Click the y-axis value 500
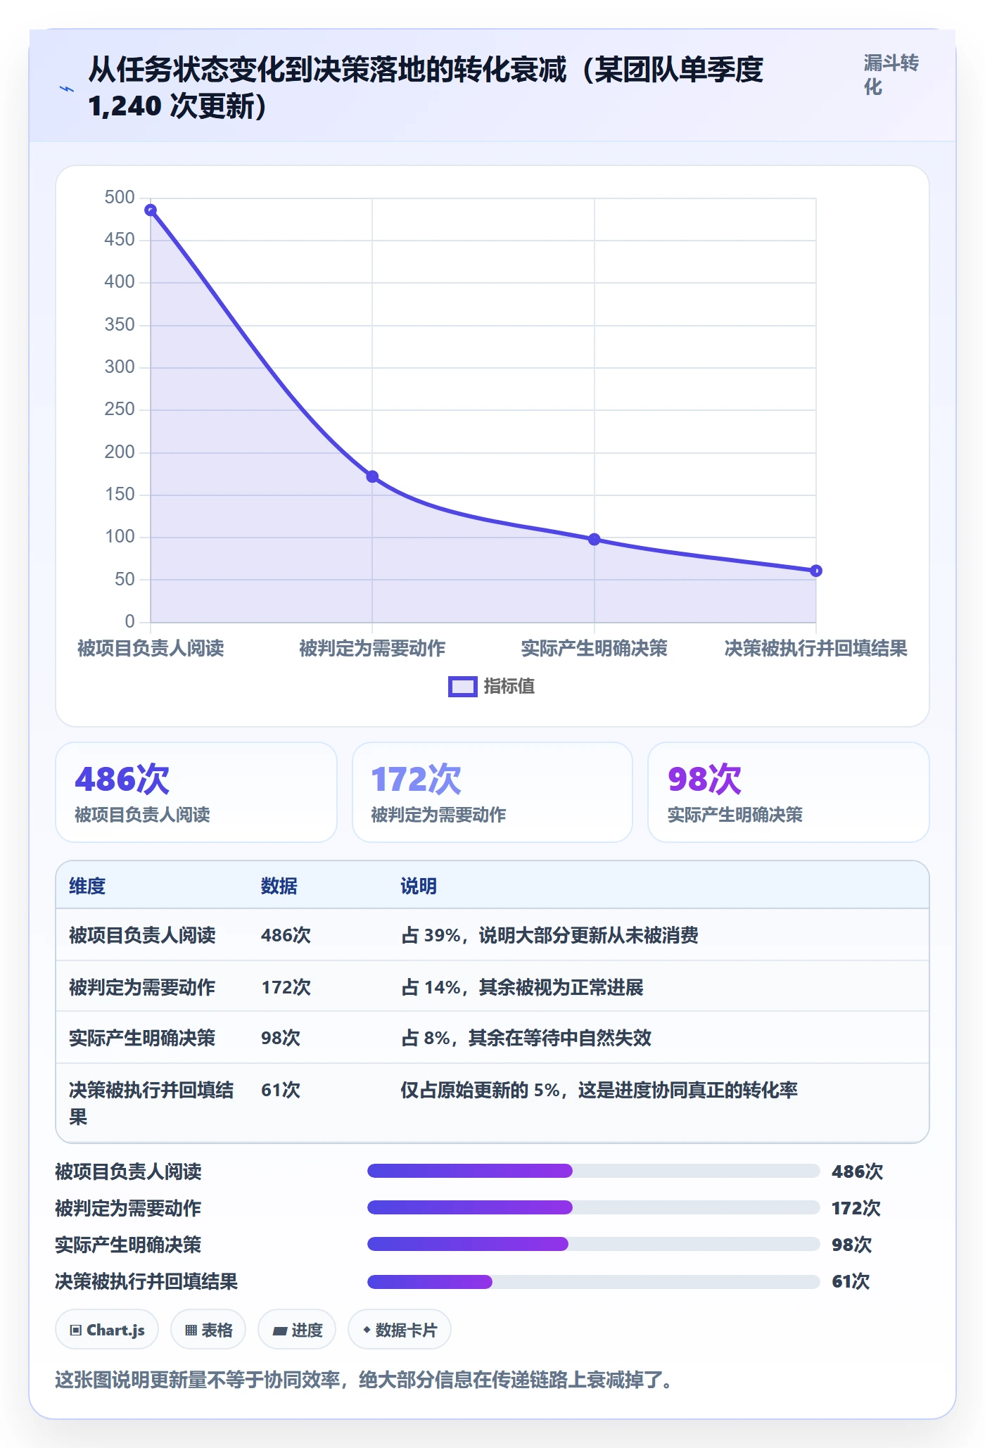 tap(120, 198)
